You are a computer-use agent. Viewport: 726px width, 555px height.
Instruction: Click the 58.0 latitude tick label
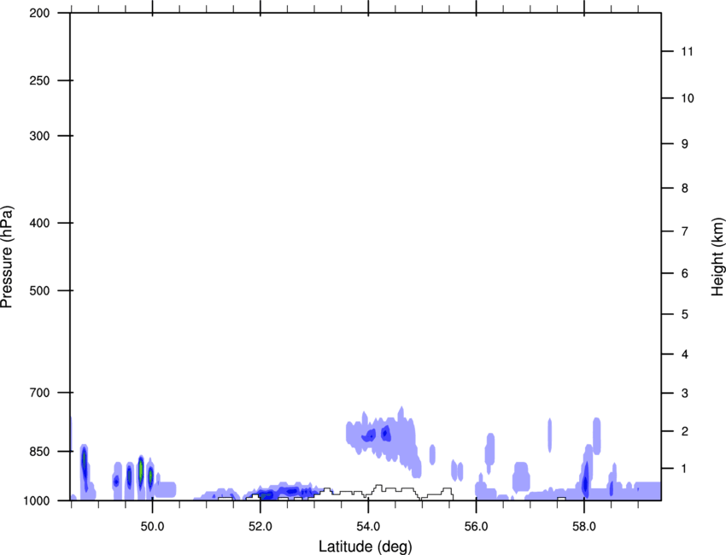[x=584, y=527]
